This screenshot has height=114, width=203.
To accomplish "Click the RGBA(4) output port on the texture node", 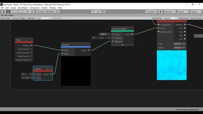I will point(185,25).
